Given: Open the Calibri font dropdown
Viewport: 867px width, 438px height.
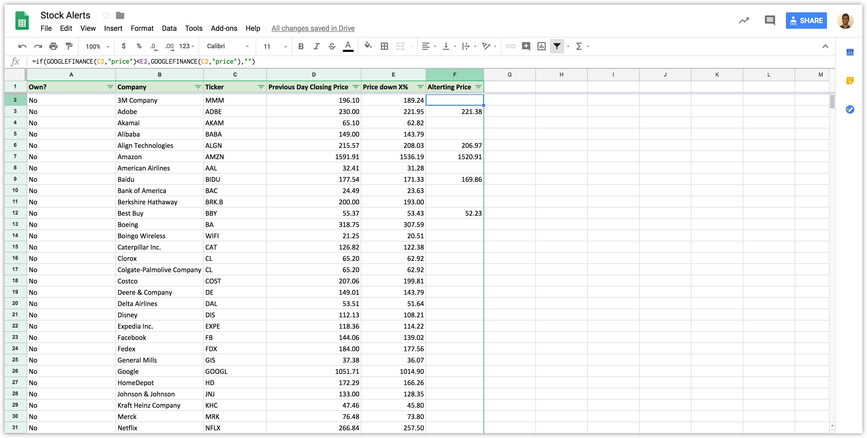Looking at the screenshot, I should click(228, 46).
